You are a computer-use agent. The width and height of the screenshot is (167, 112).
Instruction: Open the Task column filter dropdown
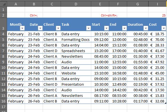coord(88,28)
